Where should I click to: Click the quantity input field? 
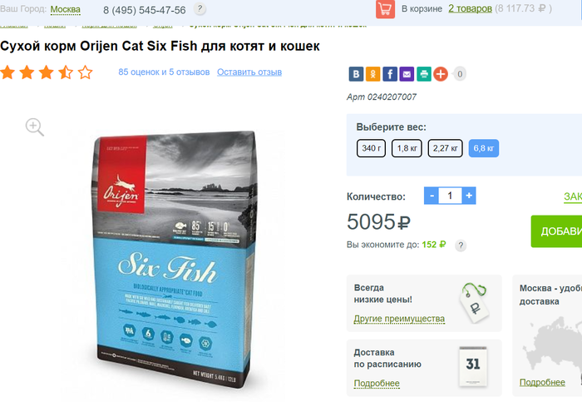(451, 196)
